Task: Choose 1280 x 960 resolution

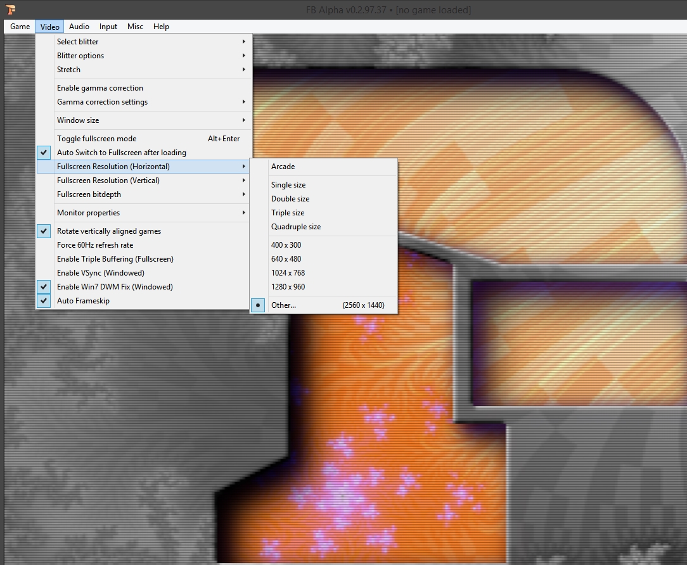Action: [324, 288]
